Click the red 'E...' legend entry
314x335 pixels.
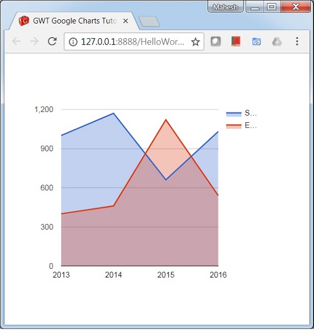click(241, 125)
